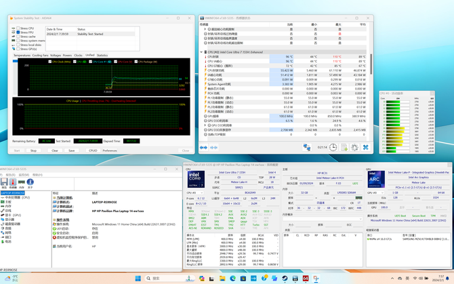
Task: Click the log file icon with green plus
Action: point(344,147)
